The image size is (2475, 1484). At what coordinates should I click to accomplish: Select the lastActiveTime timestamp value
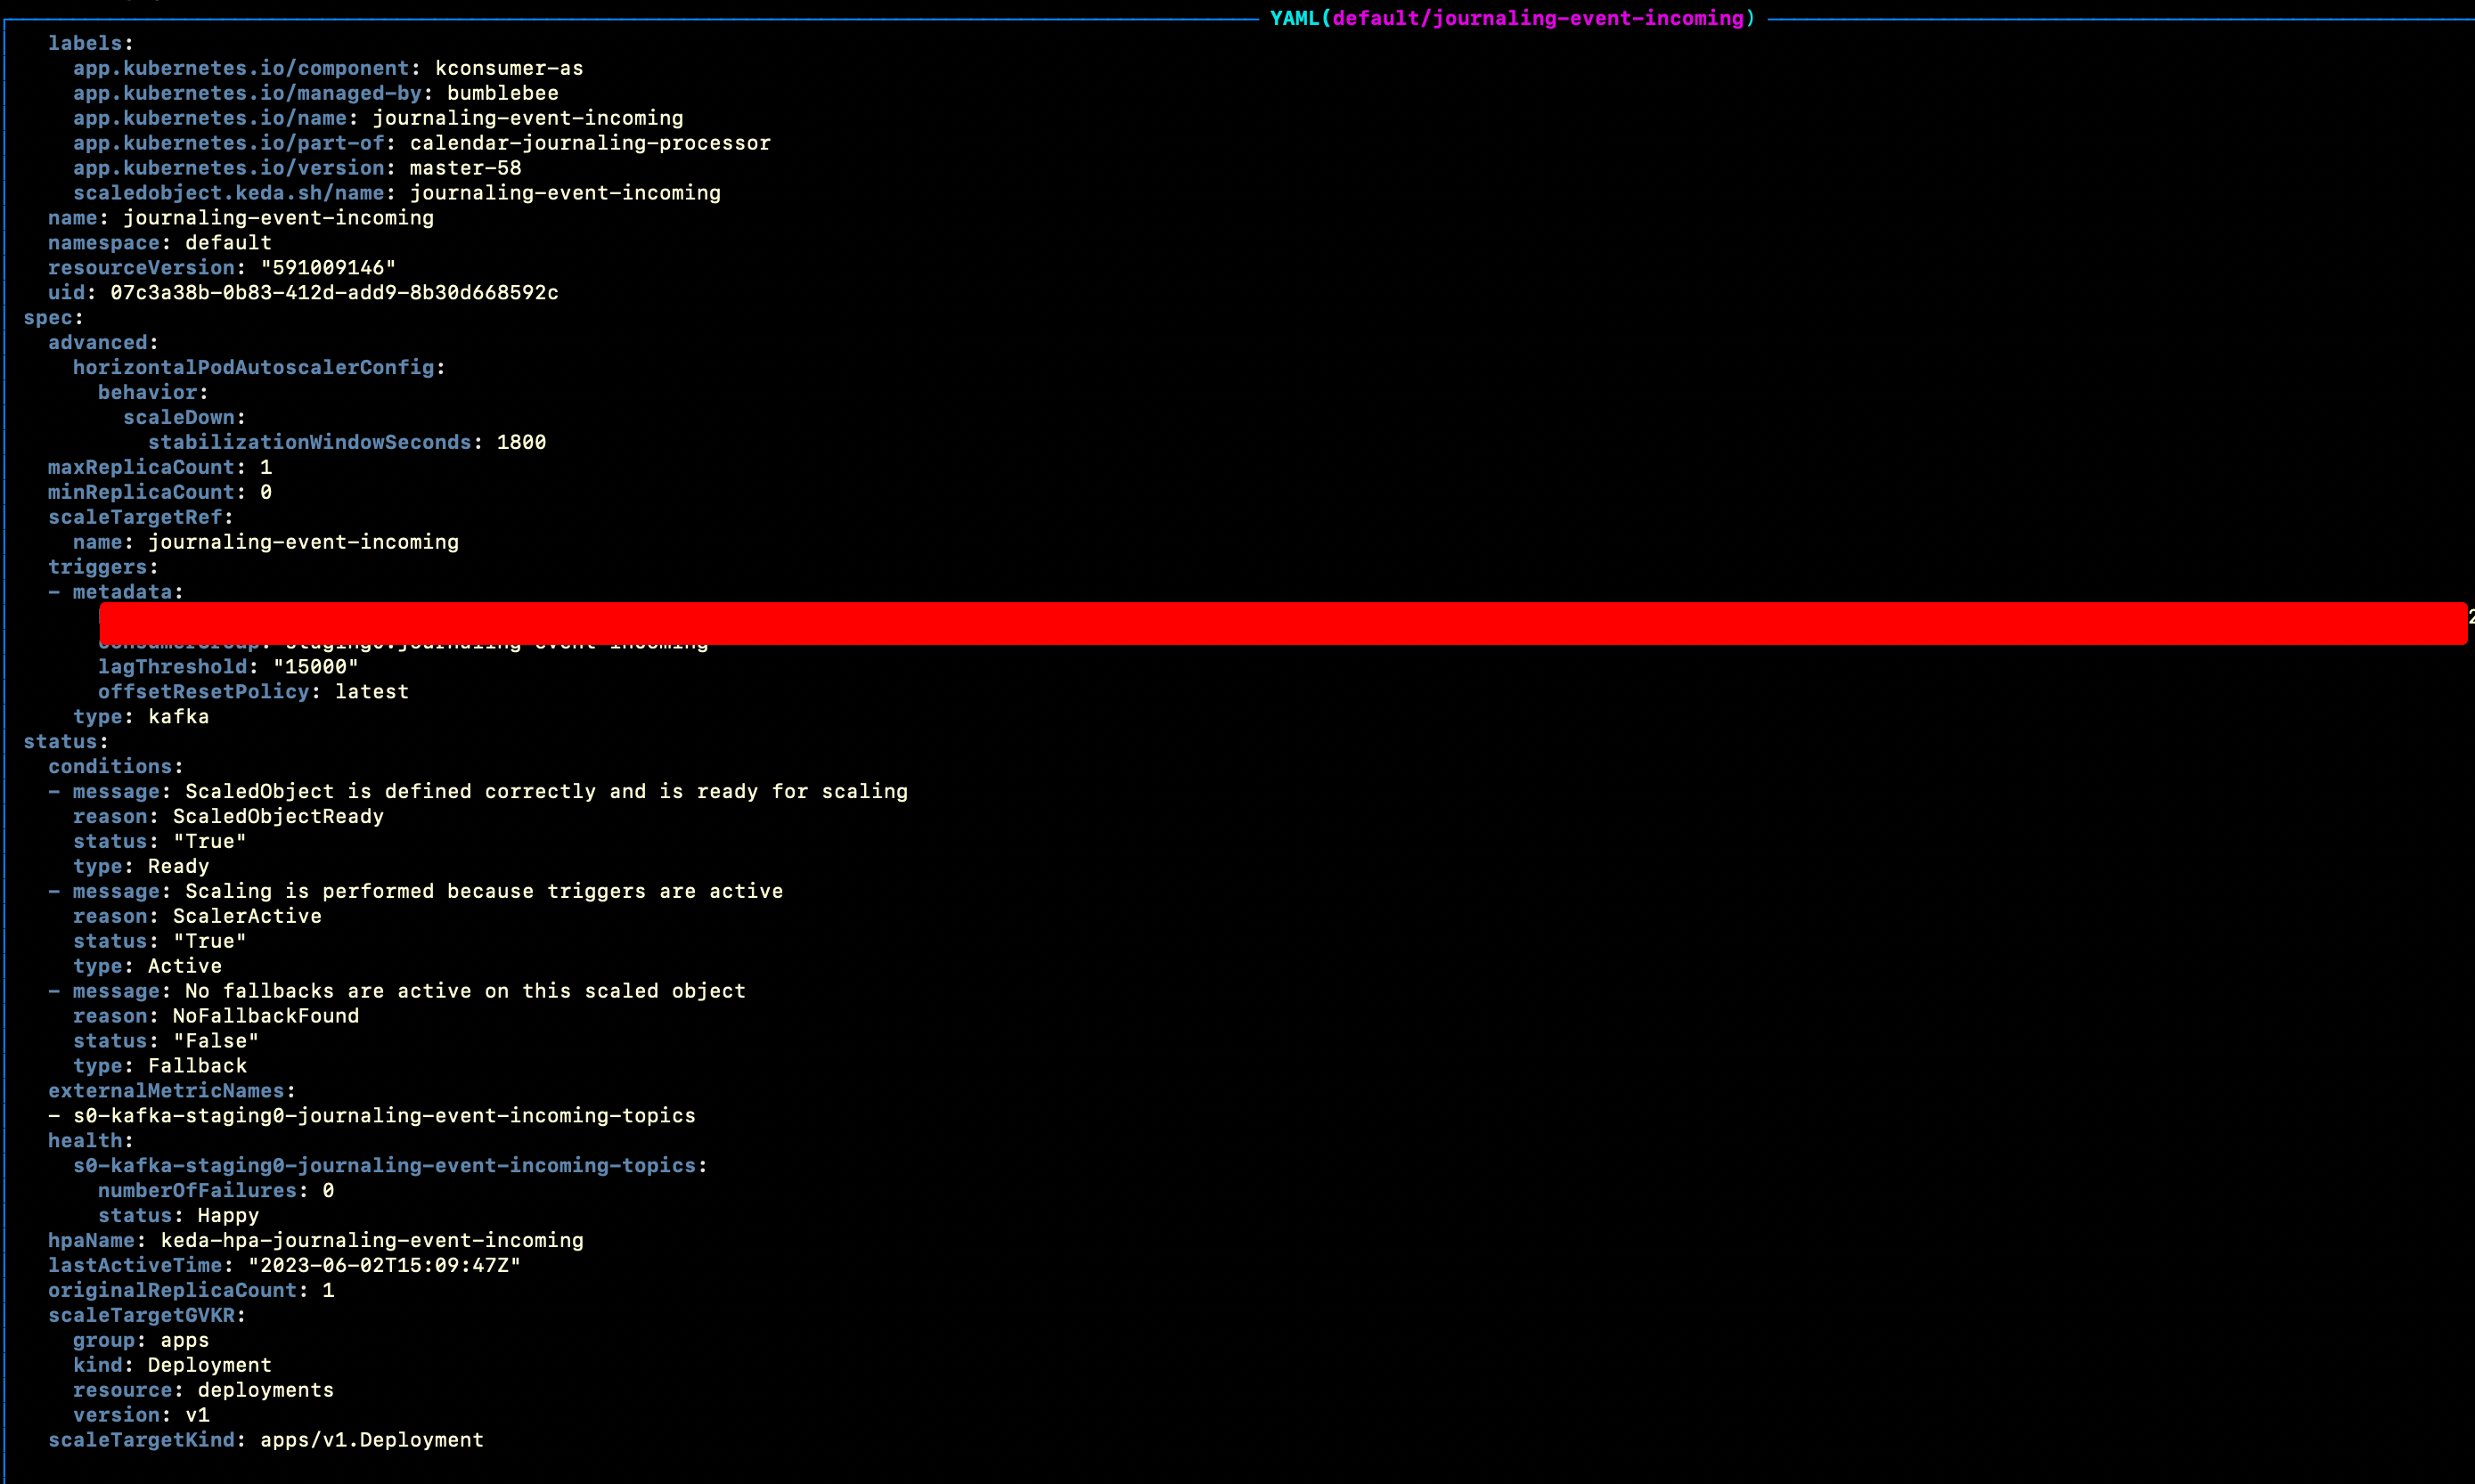[x=385, y=1264]
